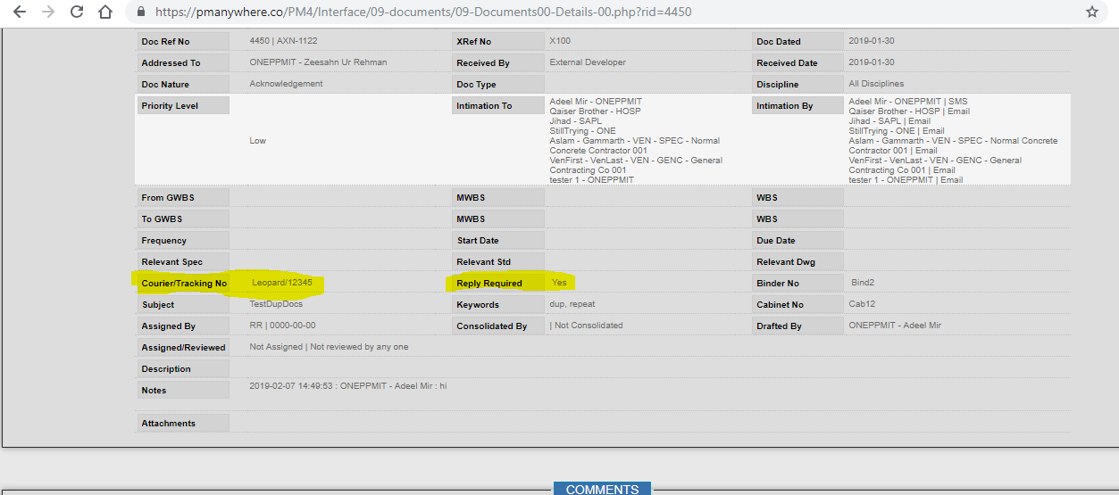The height and width of the screenshot is (495, 1119).
Task: Click the highlighted Courier/Tracking No label
Action: pos(184,284)
